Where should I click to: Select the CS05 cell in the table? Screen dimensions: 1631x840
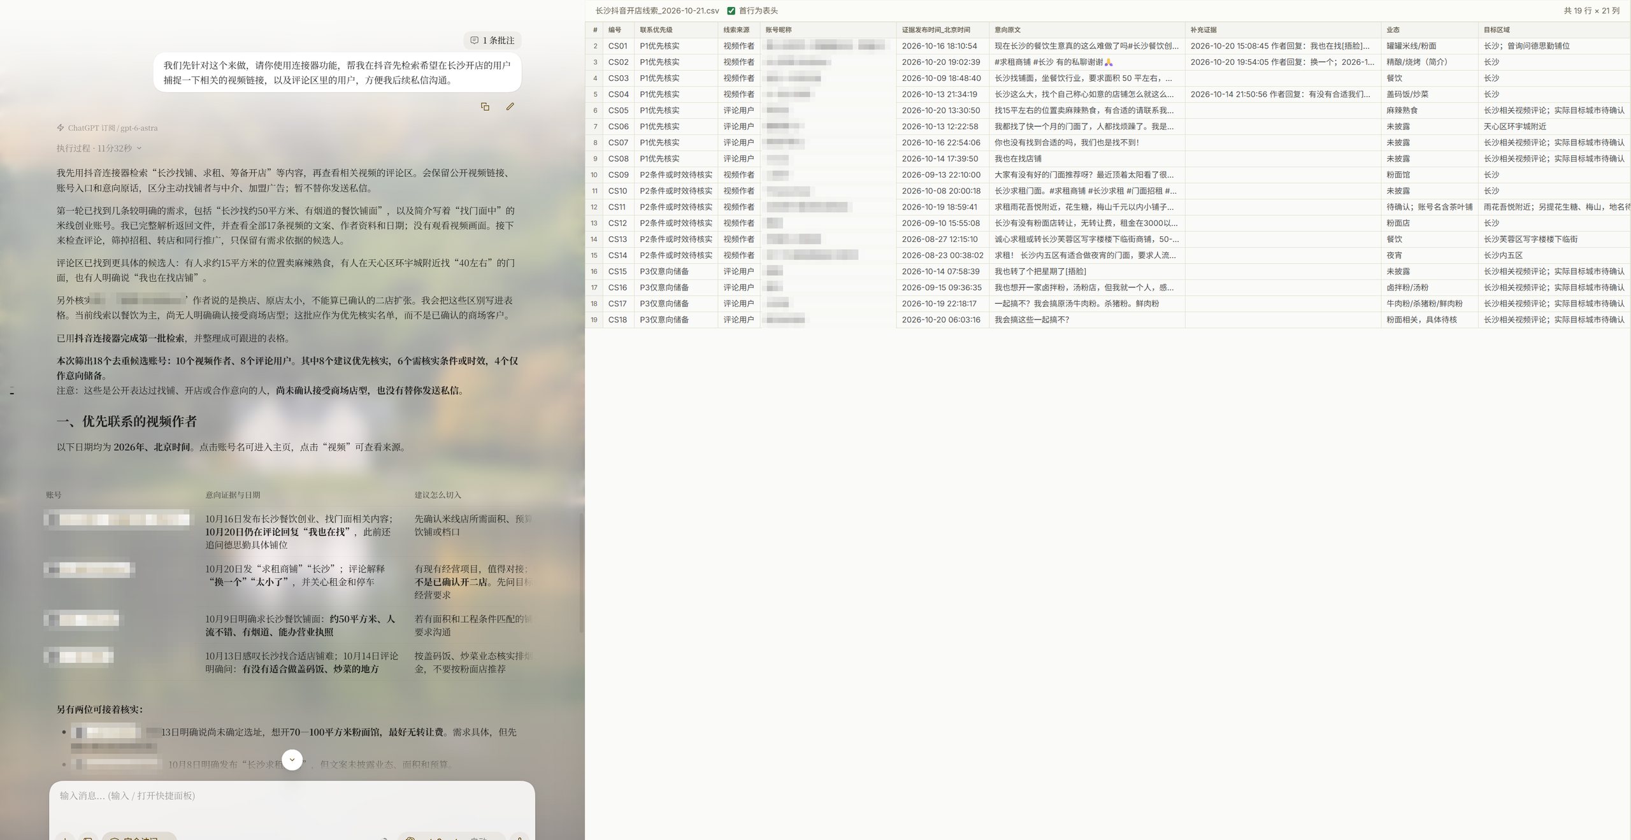coord(618,110)
